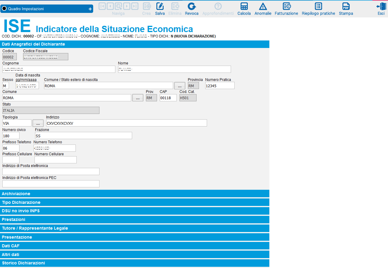Click Stampa PDF icon

click(x=346, y=6)
